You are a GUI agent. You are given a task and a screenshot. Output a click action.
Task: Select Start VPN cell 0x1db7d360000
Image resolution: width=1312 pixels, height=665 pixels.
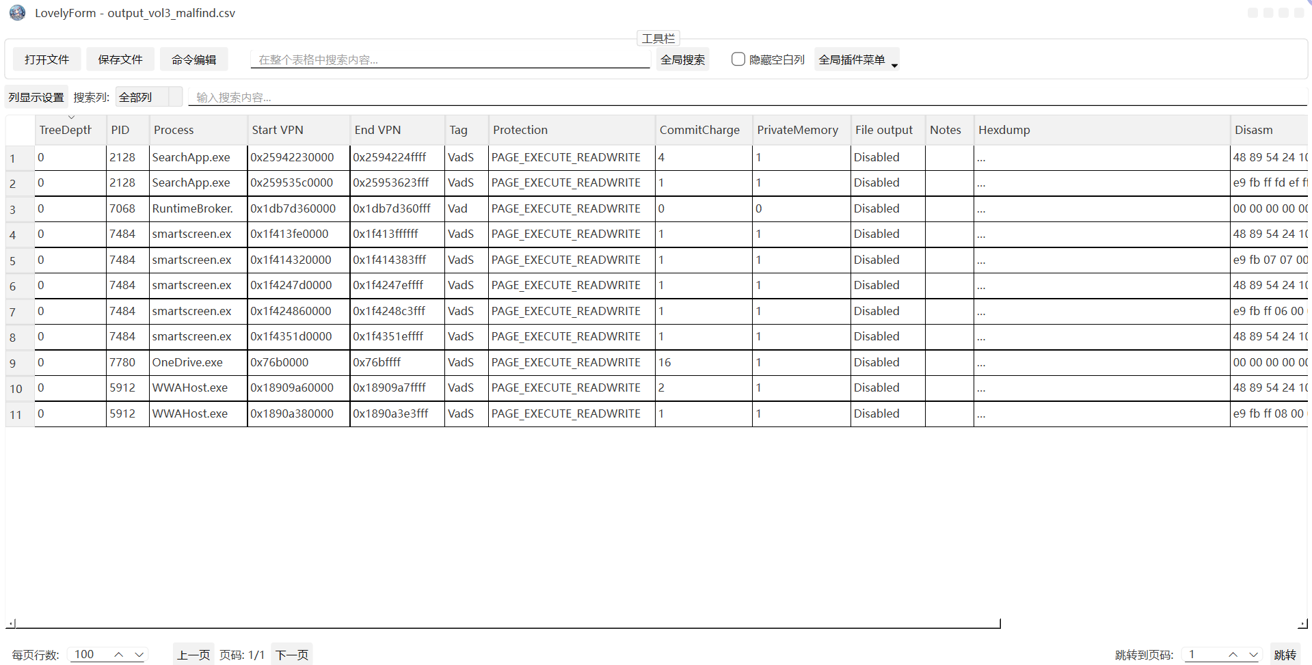coord(299,208)
